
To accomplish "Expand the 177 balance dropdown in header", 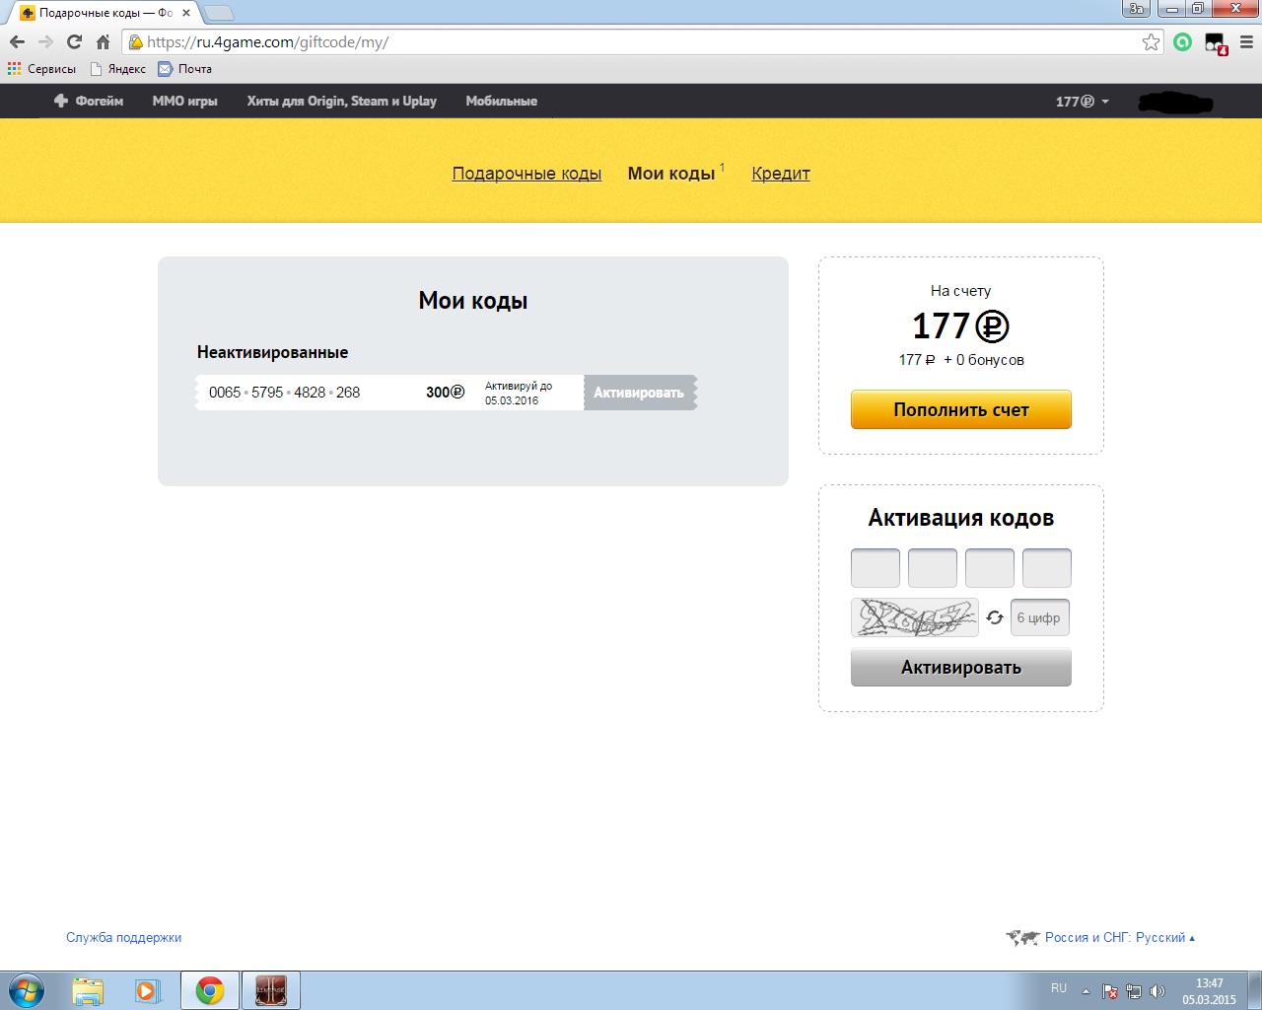I will click(x=1082, y=102).
